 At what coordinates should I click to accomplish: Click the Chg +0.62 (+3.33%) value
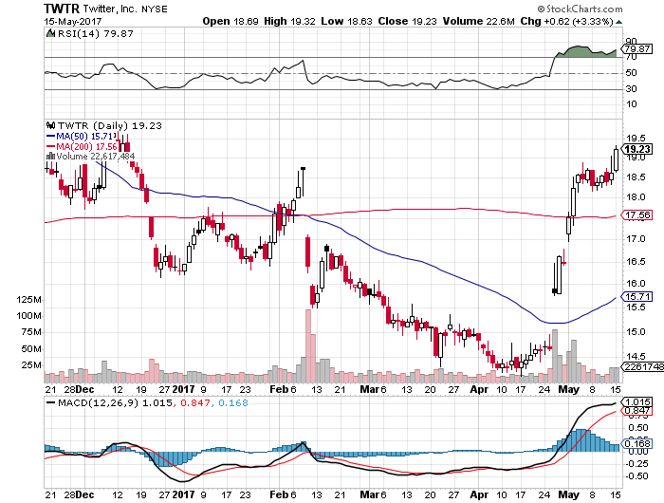point(566,21)
